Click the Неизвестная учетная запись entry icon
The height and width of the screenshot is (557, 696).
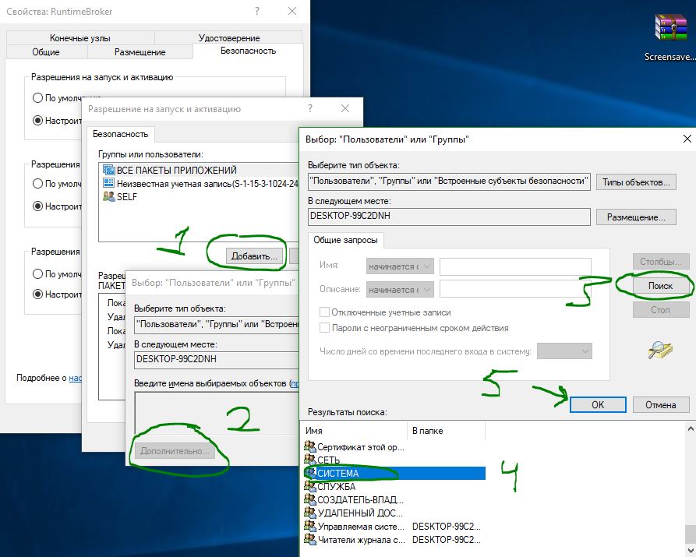tap(108, 183)
